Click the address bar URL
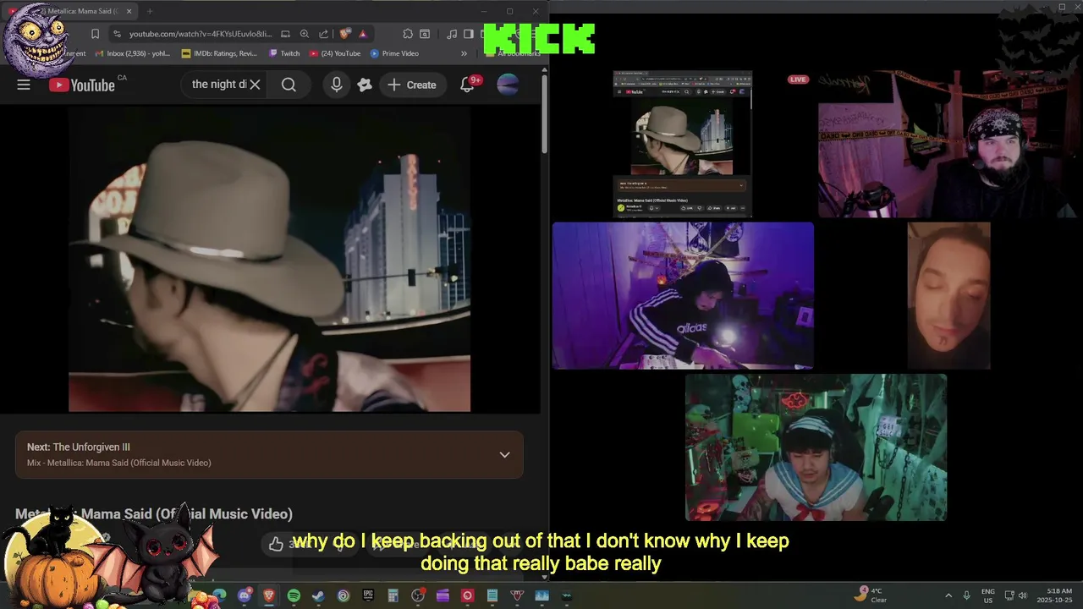This screenshot has height=609, width=1083. (x=201, y=34)
